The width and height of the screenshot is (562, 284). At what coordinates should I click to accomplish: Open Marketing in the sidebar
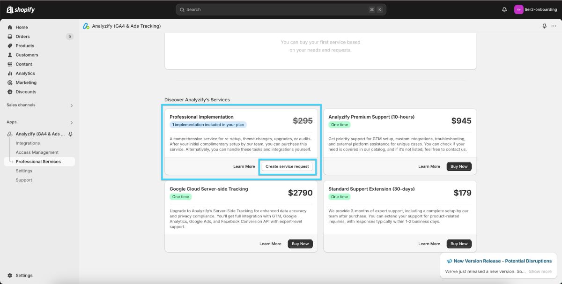pyautogui.click(x=26, y=82)
